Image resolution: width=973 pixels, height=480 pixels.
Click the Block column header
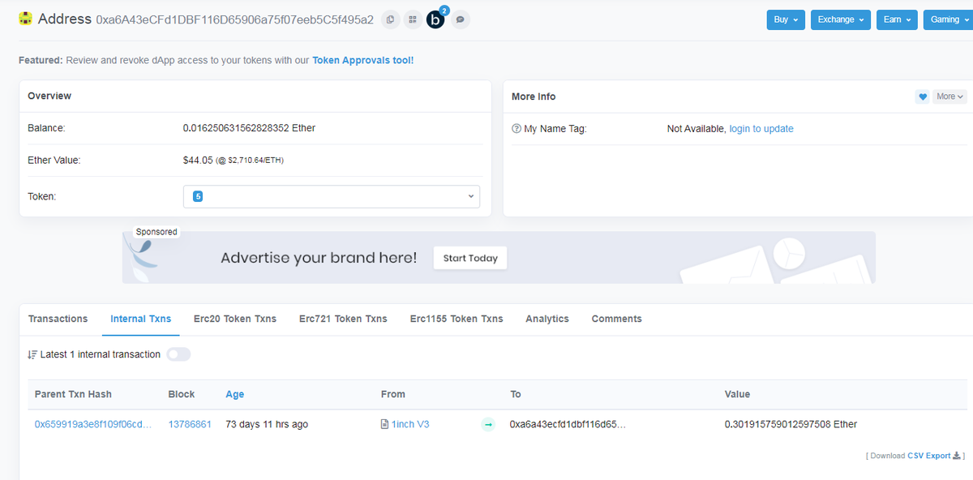point(182,394)
